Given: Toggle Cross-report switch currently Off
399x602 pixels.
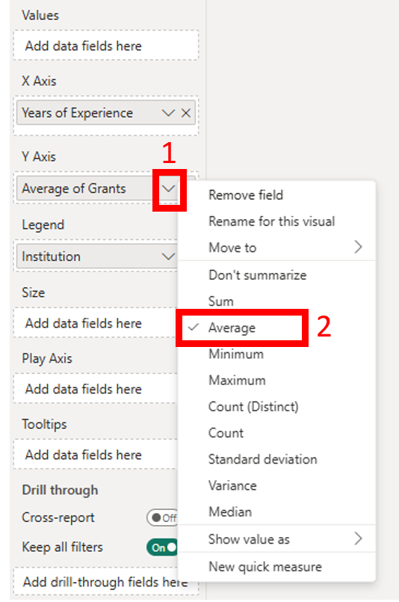Looking at the screenshot, I should tap(163, 517).
